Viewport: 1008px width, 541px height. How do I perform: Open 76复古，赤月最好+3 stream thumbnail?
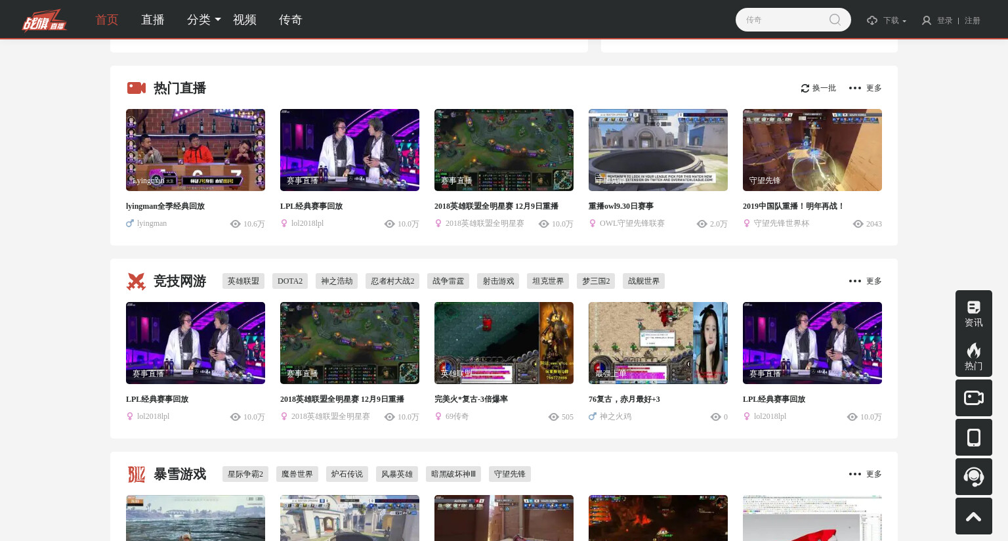[658, 343]
